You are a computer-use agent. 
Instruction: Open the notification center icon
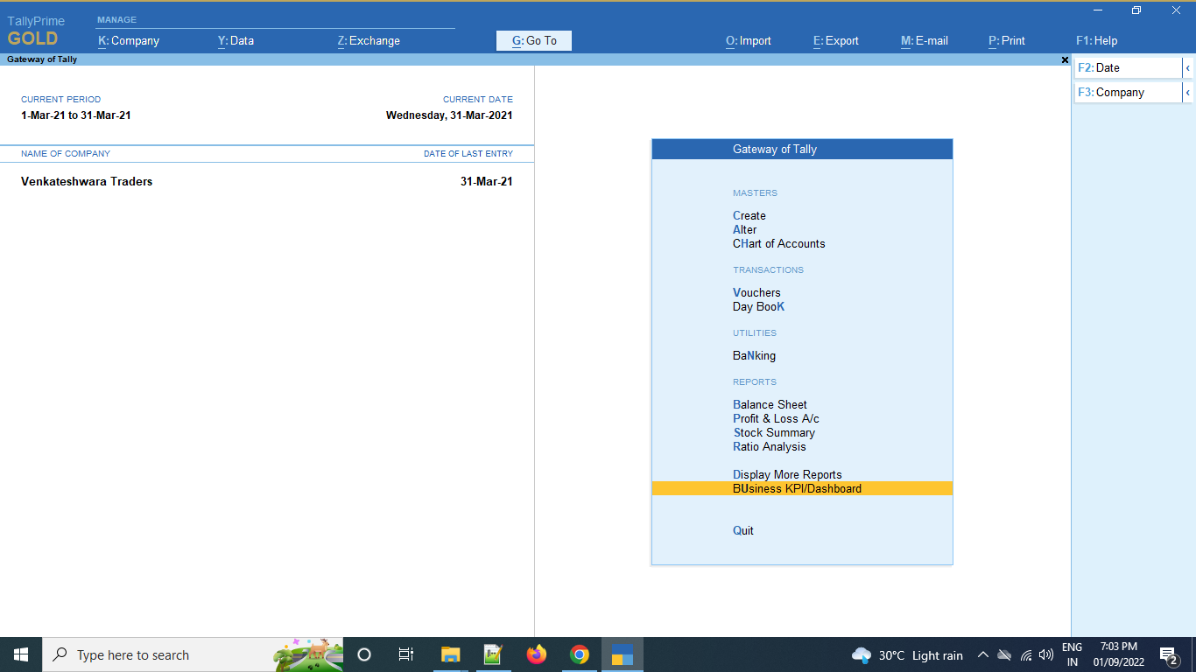tap(1168, 654)
